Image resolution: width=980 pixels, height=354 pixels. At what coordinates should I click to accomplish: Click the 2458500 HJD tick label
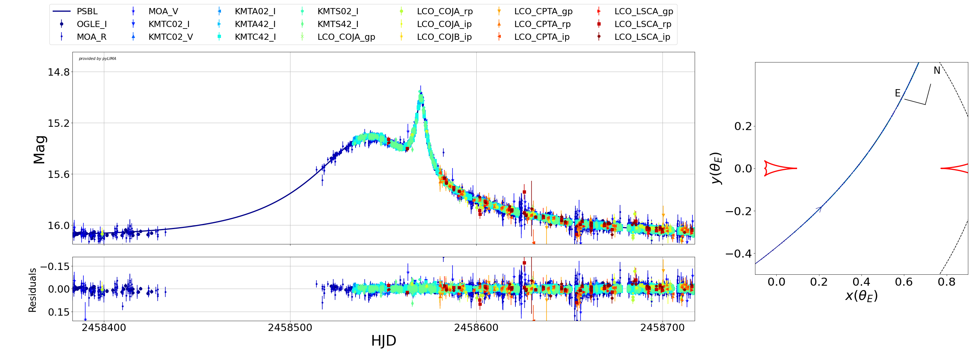(x=290, y=328)
